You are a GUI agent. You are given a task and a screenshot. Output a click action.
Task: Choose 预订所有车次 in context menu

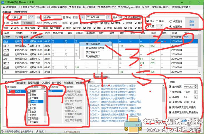click(x=96, y=52)
